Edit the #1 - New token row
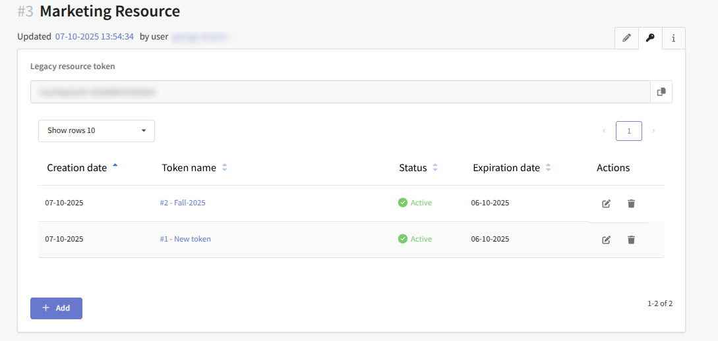718x341 pixels. 606,240
